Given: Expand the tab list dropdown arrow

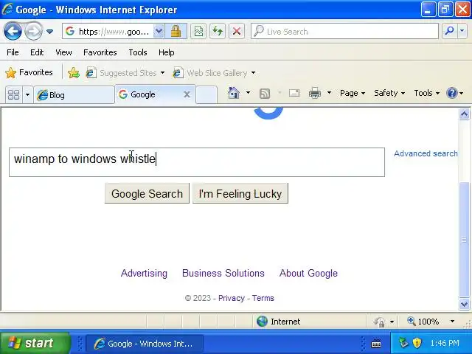Looking at the screenshot, I should (x=27, y=95).
